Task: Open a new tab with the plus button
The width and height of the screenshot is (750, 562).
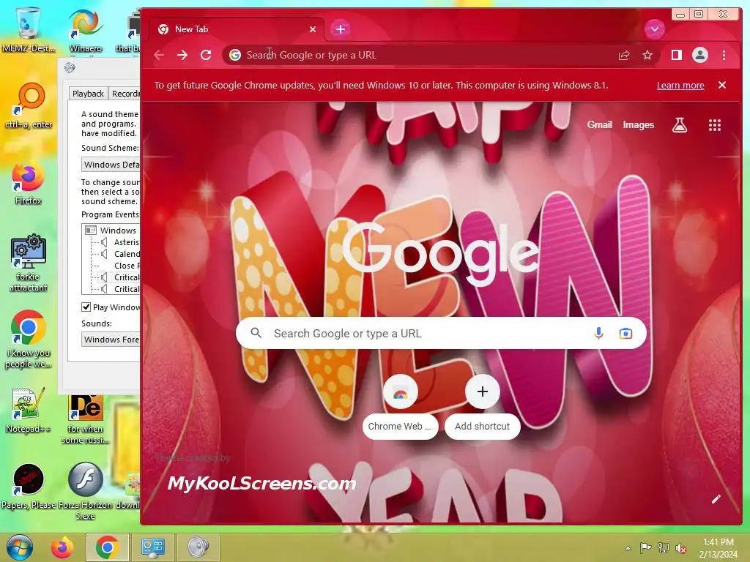Action: point(340,29)
